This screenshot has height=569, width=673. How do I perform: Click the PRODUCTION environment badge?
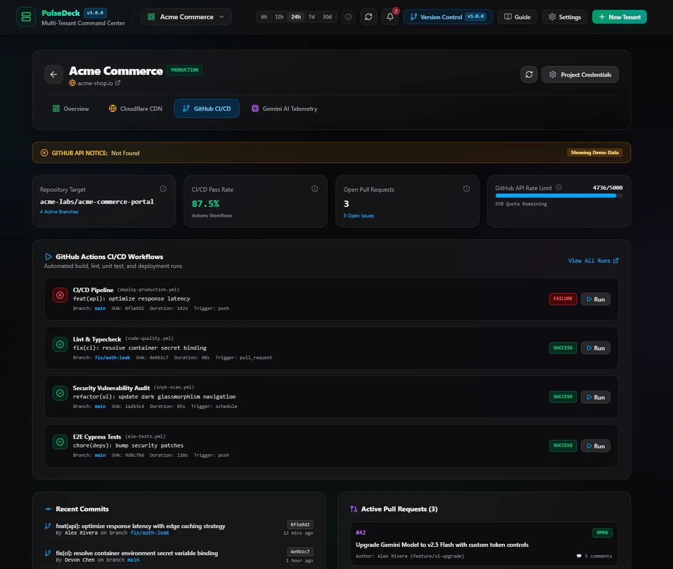coord(185,70)
